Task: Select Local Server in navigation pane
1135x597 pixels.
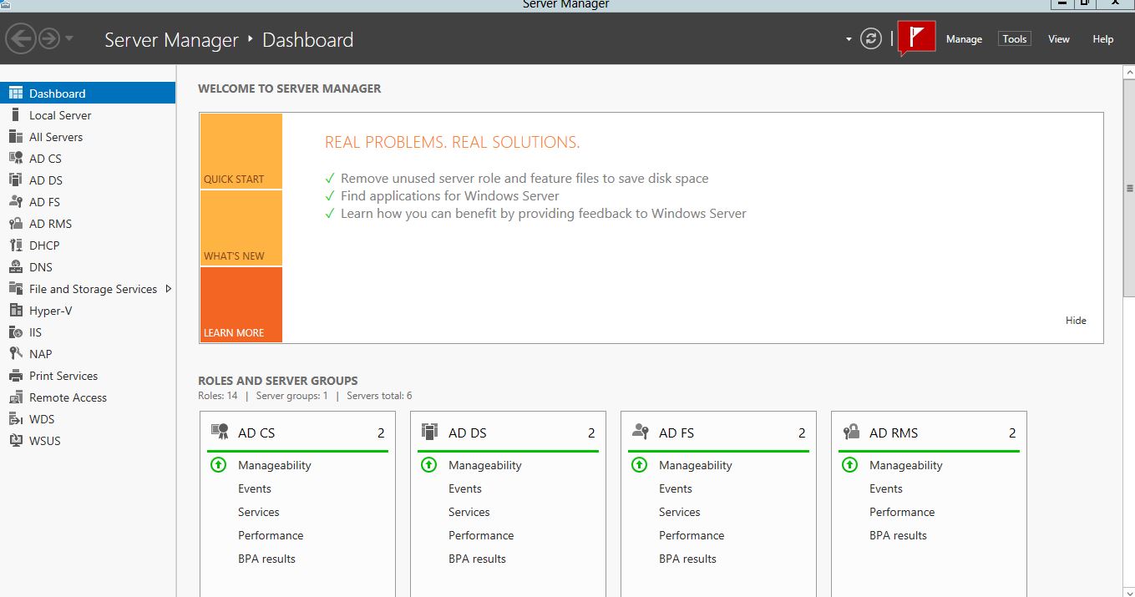Action: coord(60,115)
